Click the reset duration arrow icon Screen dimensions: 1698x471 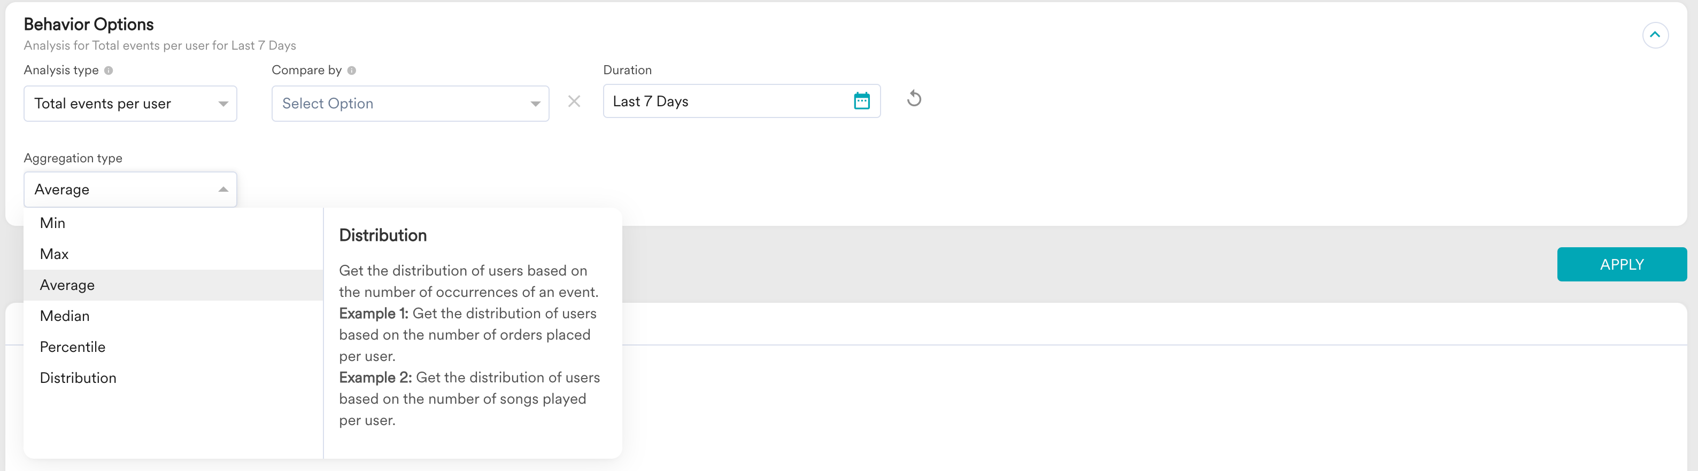coord(914,99)
